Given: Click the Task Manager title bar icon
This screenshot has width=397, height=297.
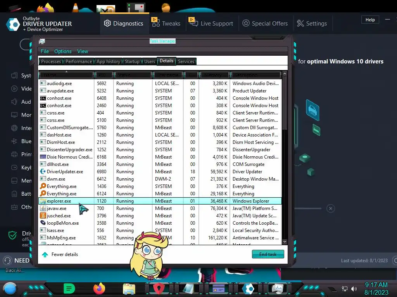Looking at the screenshot, I should [42, 41].
